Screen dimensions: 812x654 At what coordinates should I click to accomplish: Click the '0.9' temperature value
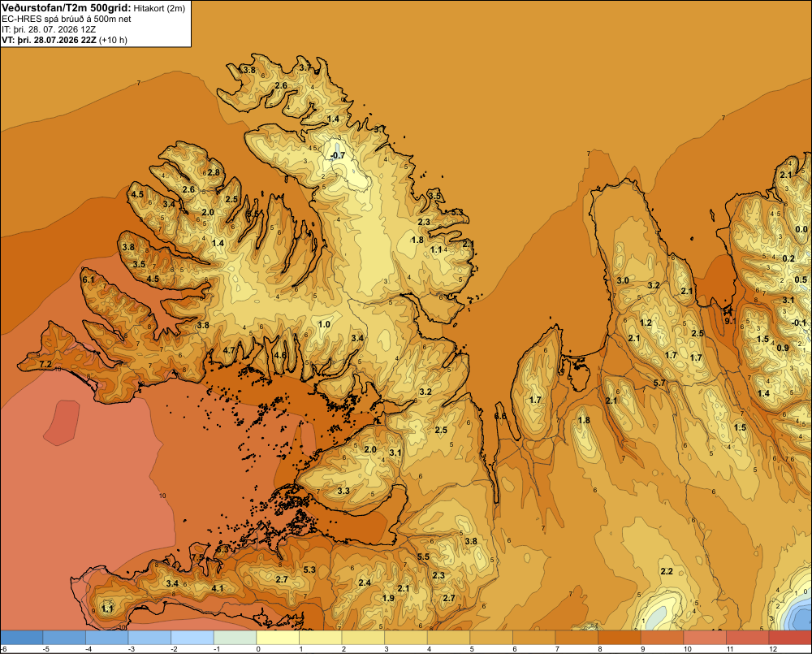[x=783, y=348]
